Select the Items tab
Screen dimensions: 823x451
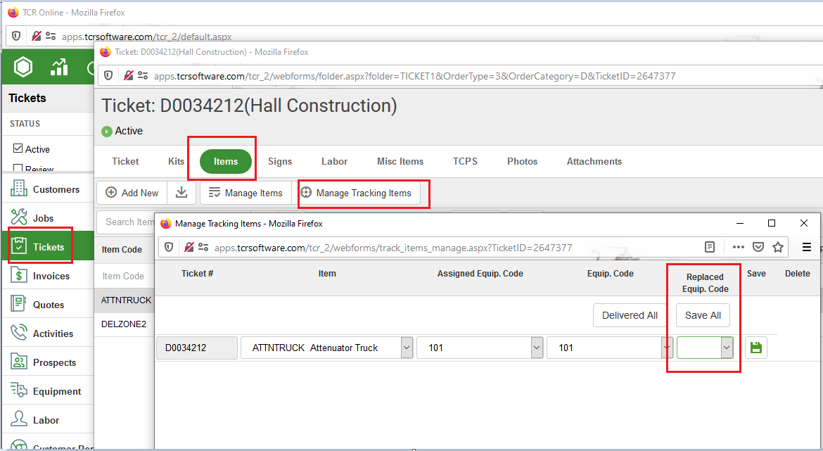(226, 161)
